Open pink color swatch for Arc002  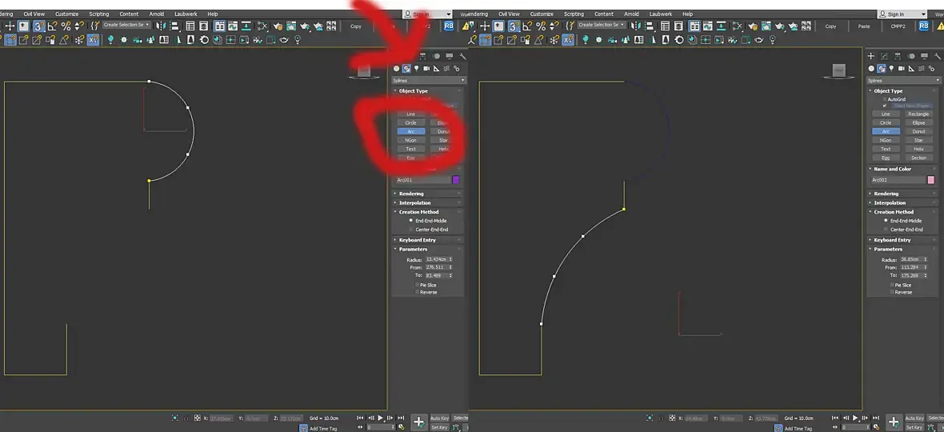(931, 180)
